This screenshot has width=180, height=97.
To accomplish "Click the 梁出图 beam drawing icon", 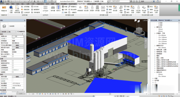I will [x=115, y=9].
